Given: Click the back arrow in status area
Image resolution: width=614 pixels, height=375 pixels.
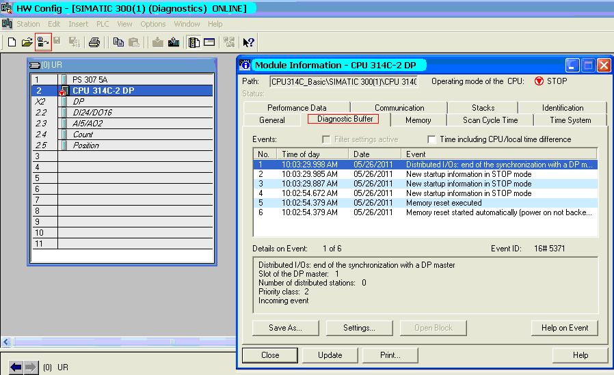Looking at the screenshot, I should [x=16, y=367].
